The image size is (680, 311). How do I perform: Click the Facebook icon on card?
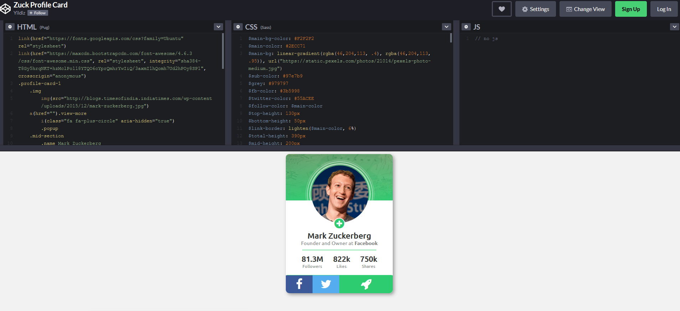[x=299, y=284]
